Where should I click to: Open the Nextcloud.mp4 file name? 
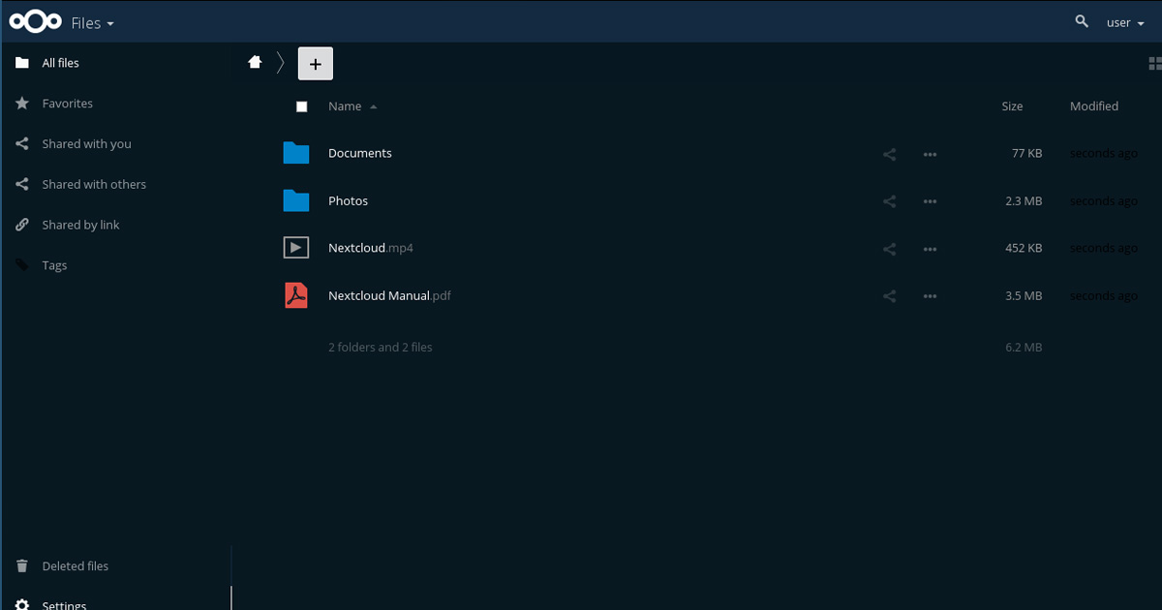(371, 248)
